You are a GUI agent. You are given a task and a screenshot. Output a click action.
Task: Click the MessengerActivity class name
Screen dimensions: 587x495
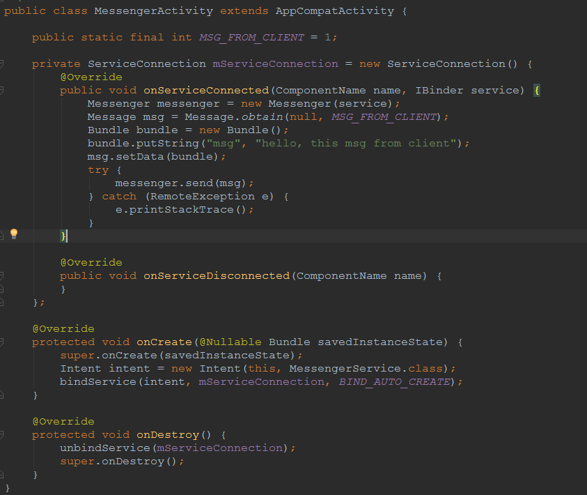(153, 11)
